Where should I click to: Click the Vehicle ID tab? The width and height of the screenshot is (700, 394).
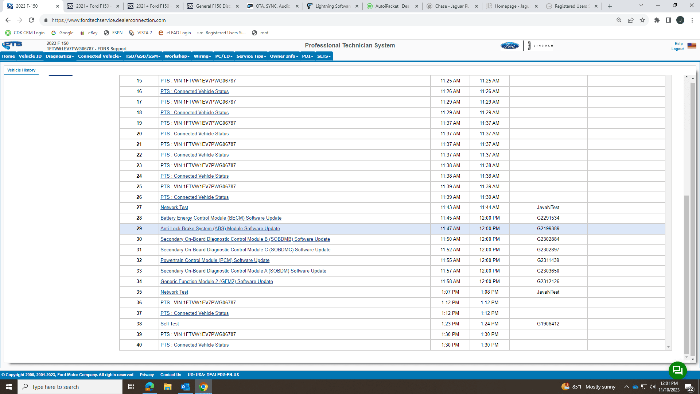(x=30, y=56)
